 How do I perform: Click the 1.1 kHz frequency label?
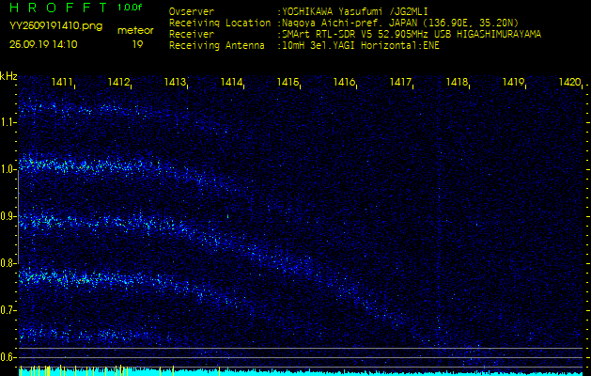[9, 122]
